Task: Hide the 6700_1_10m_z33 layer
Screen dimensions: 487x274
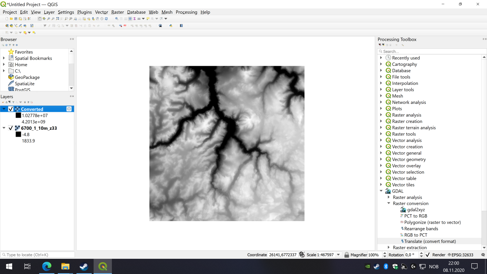Action: [x=11, y=128]
